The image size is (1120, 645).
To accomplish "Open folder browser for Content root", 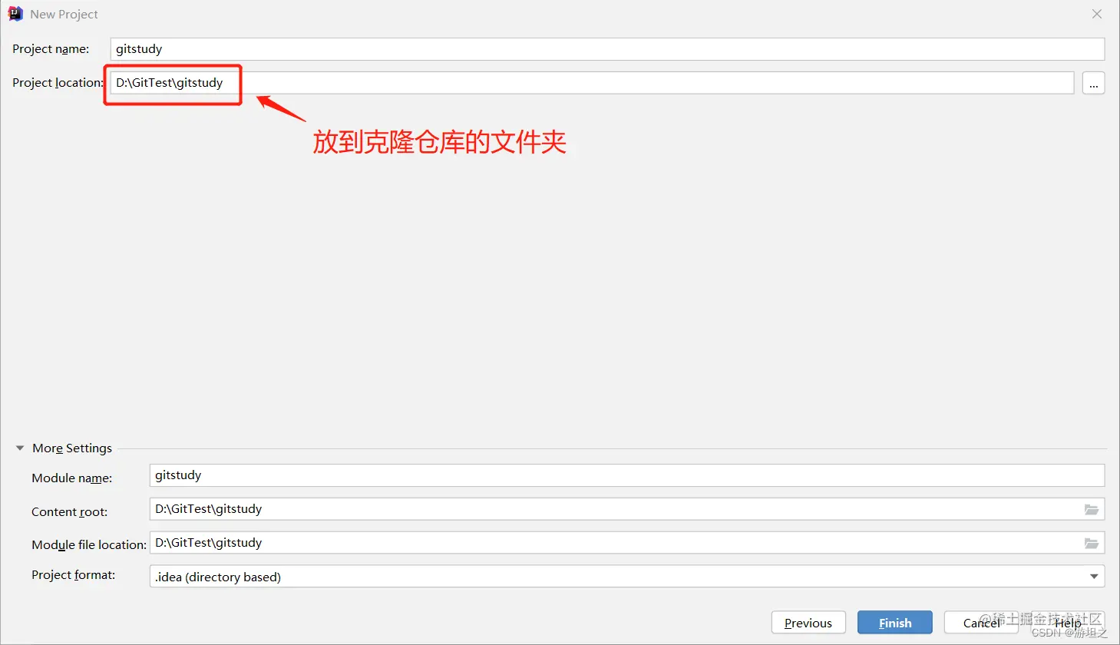I will [1091, 509].
